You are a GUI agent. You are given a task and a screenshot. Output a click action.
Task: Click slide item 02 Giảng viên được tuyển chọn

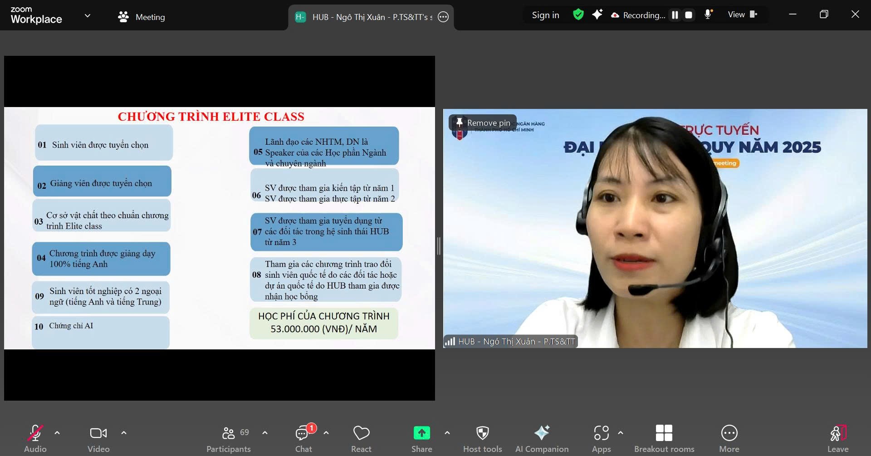(x=102, y=181)
